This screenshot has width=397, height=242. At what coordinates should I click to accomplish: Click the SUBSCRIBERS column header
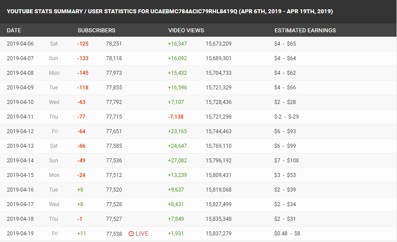96,31
